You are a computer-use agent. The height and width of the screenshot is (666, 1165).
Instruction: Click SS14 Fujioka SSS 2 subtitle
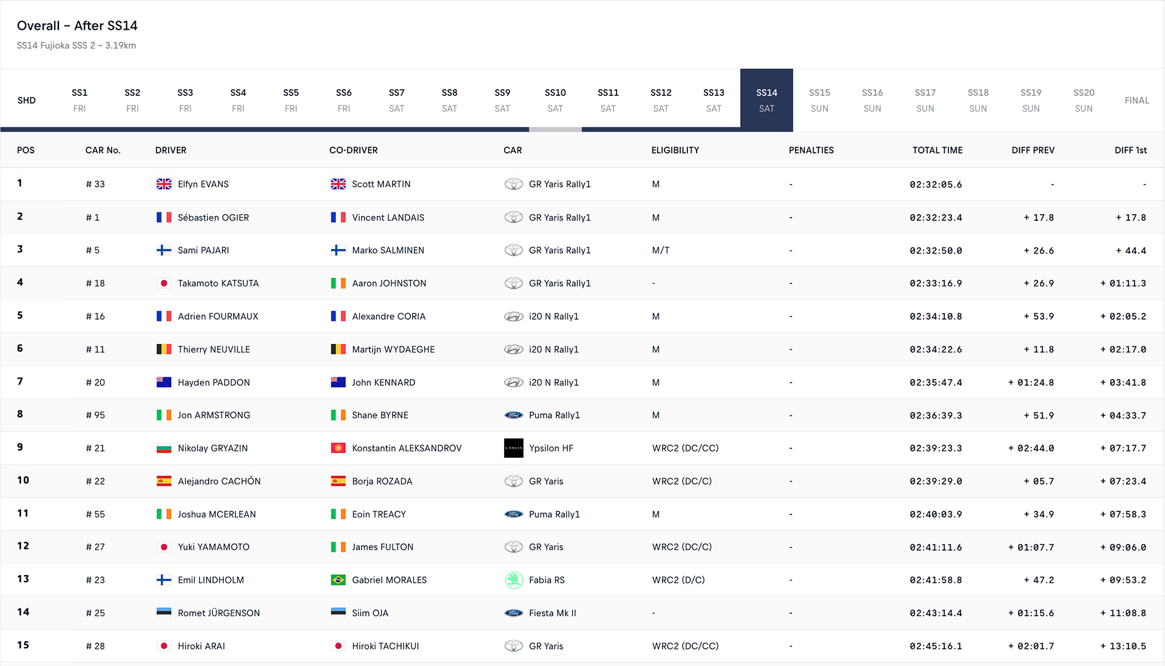(x=76, y=45)
